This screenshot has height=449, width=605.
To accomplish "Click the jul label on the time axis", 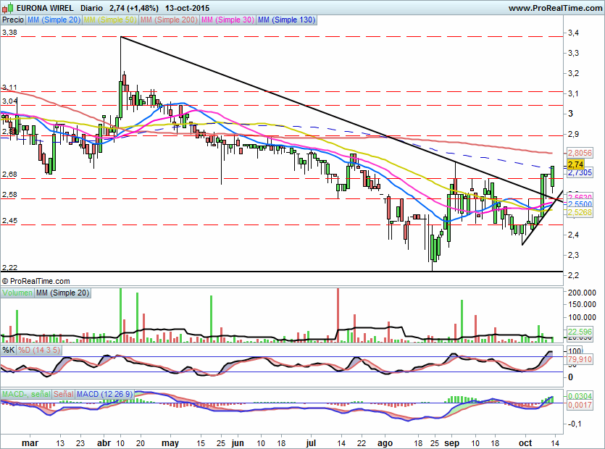I will point(311,442).
